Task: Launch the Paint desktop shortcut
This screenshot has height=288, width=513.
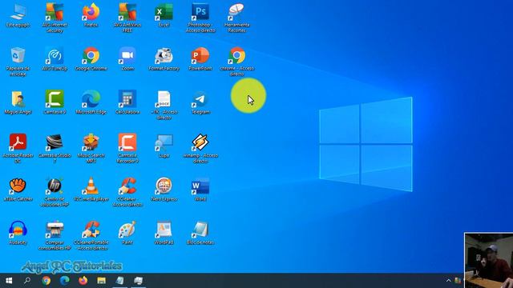Action: click(127, 233)
